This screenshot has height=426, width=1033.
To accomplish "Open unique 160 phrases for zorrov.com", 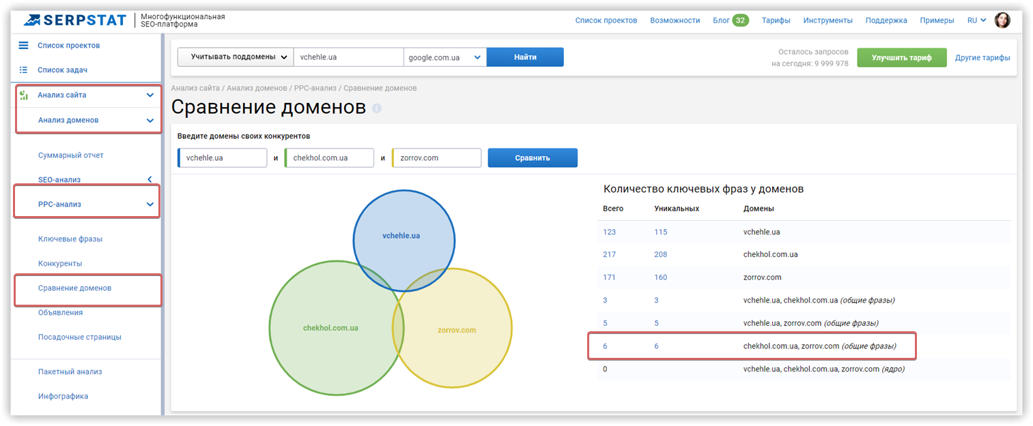I will [660, 277].
